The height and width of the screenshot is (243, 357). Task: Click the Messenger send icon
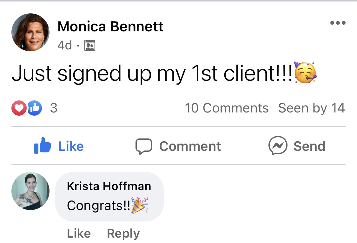[x=278, y=145]
